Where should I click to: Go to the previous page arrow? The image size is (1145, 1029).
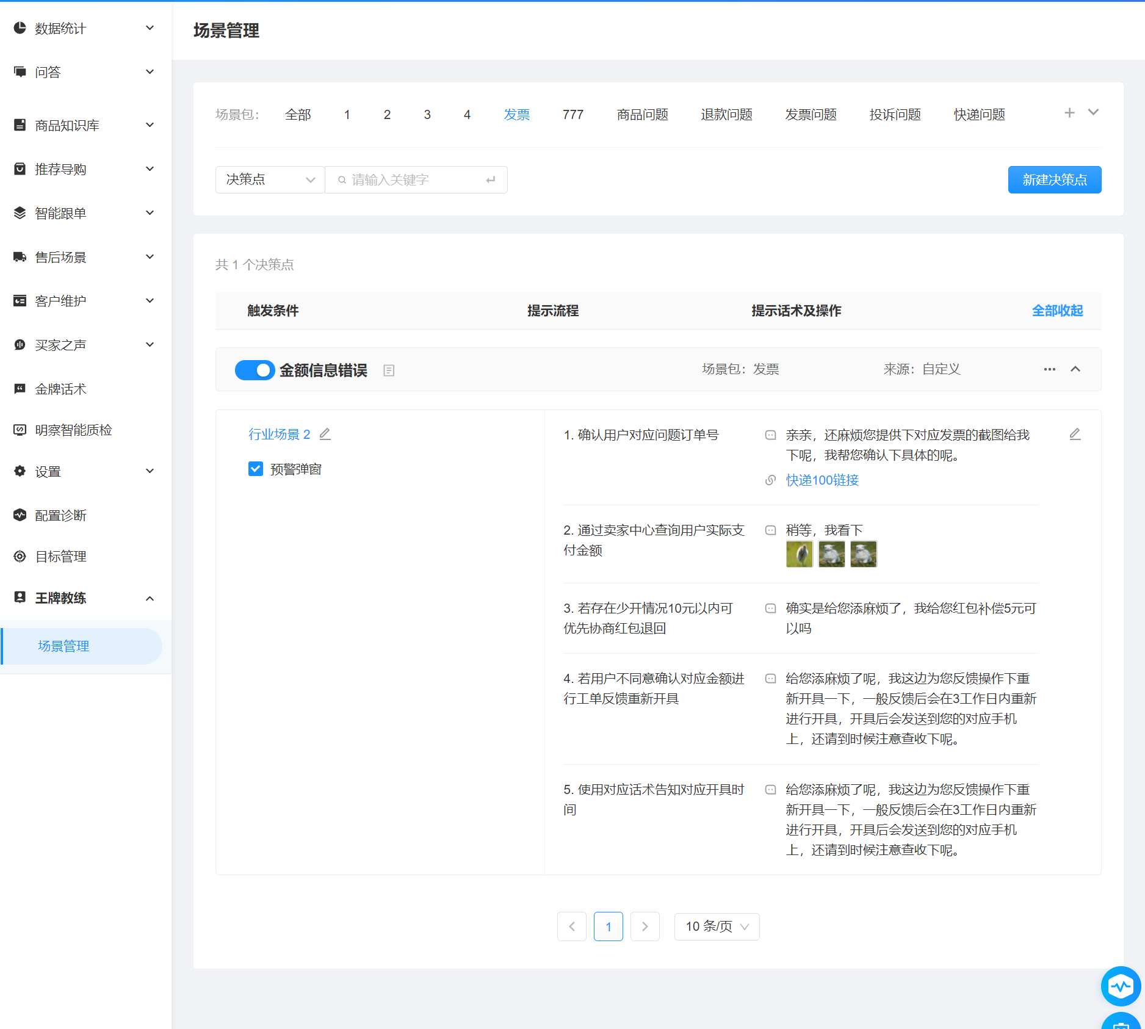click(571, 926)
